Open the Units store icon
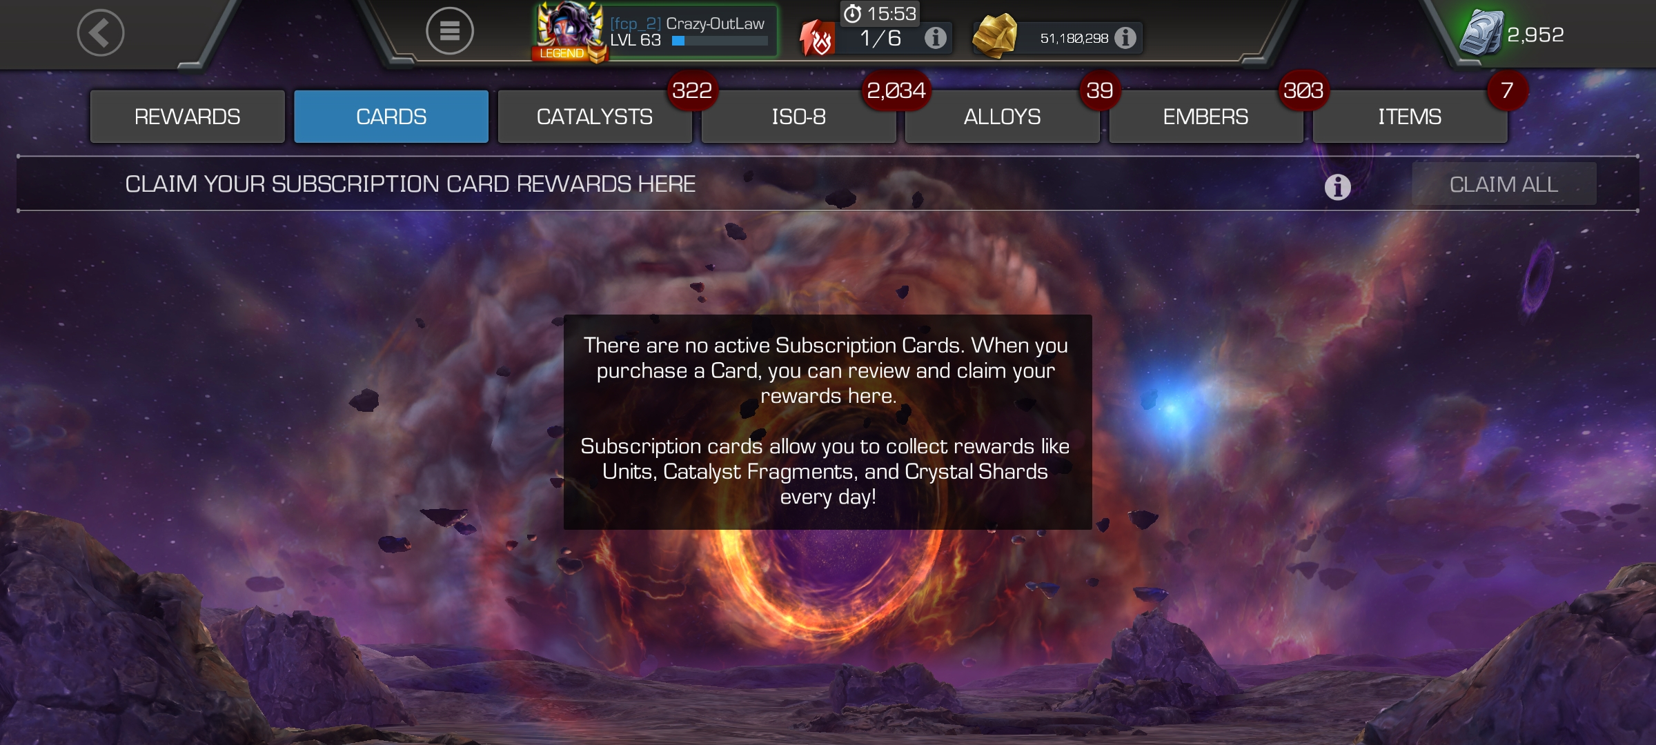This screenshot has width=1656, height=745. point(1481,32)
